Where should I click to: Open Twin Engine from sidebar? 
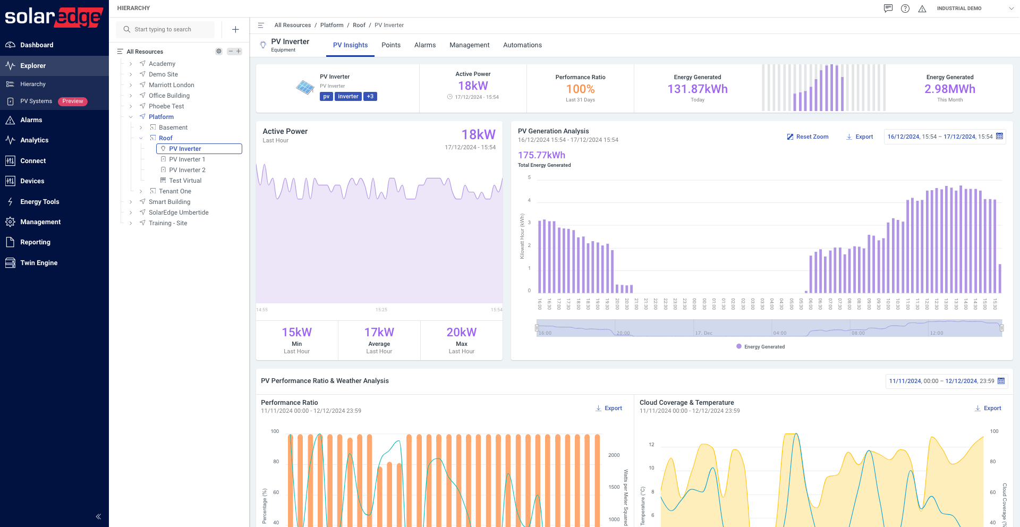54,263
